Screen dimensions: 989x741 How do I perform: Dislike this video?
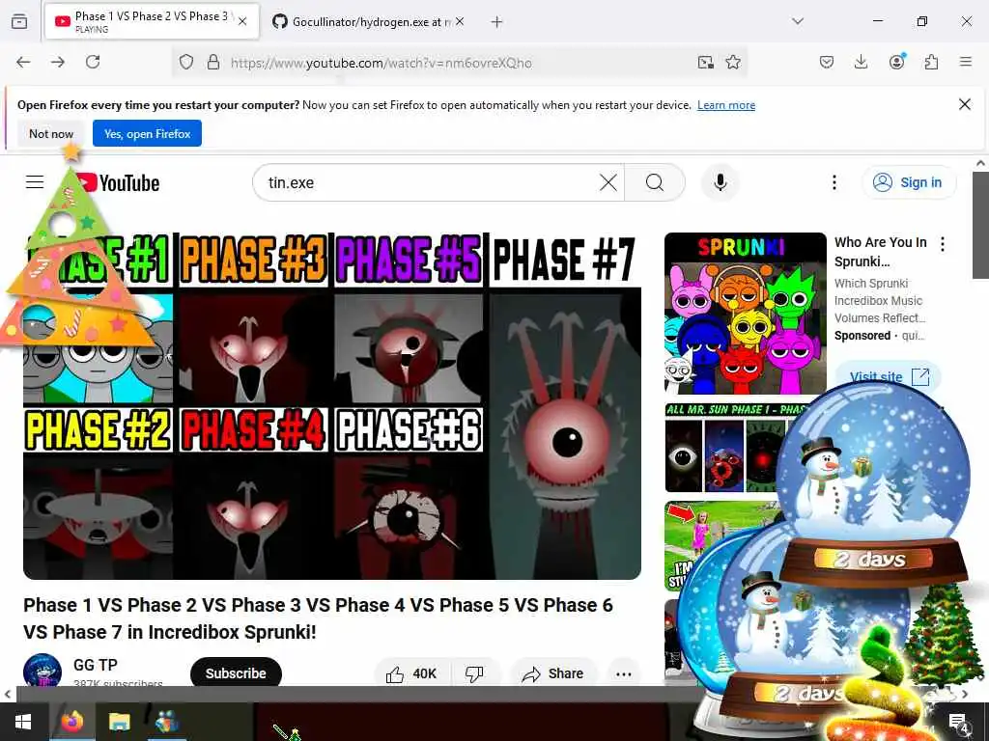pyautogui.click(x=474, y=673)
